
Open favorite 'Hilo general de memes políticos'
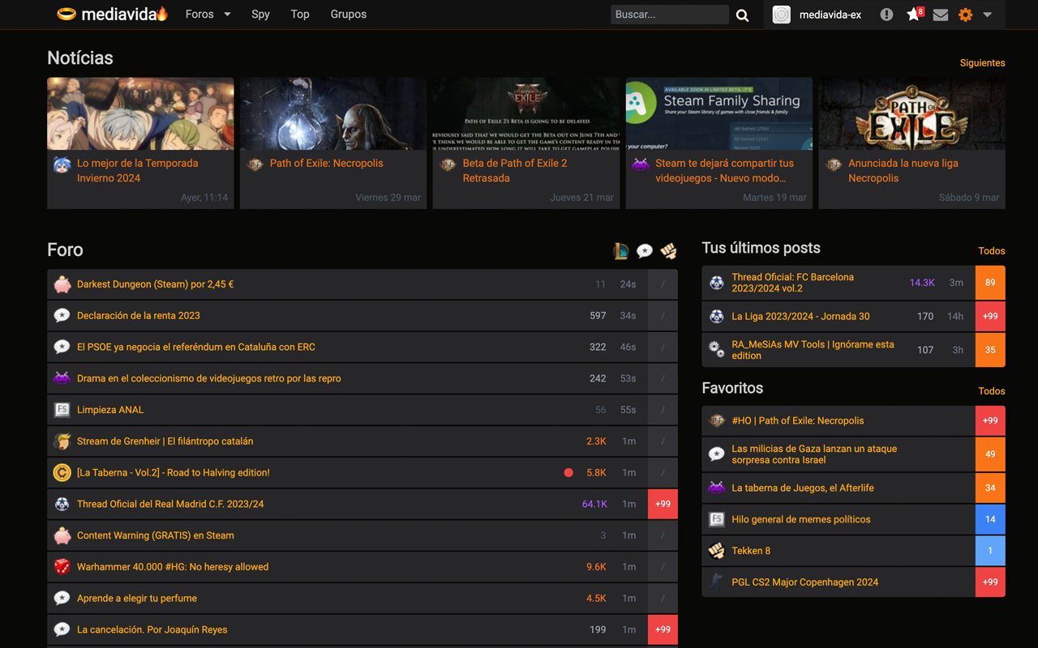pos(801,519)
